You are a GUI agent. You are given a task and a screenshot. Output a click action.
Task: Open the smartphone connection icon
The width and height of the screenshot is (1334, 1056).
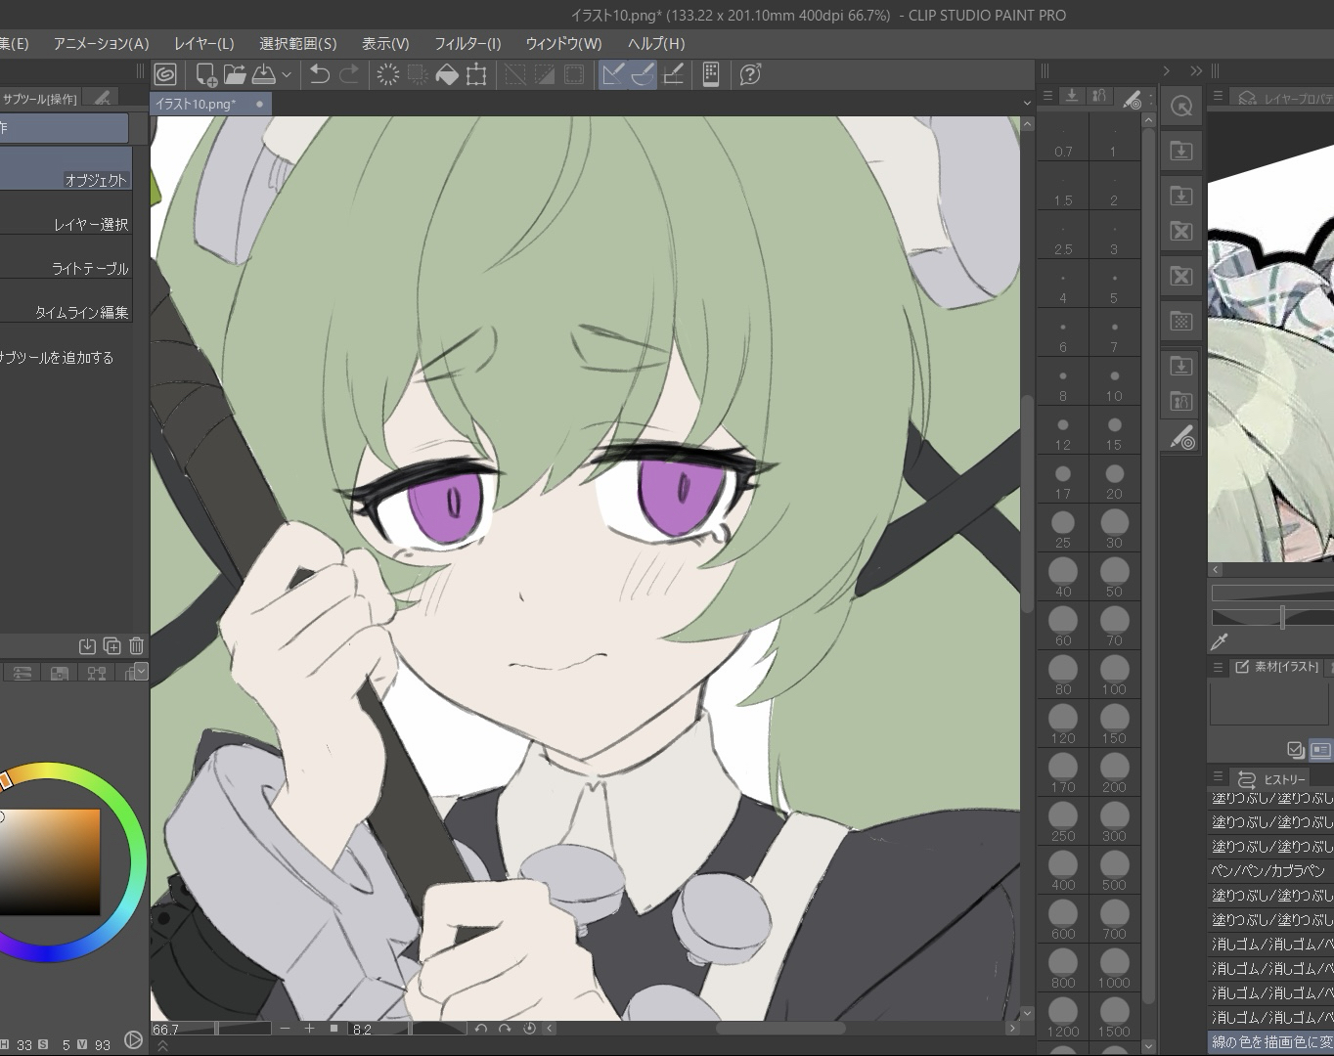coord(711,74)
